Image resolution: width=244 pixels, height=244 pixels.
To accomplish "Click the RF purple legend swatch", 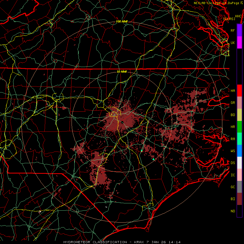I will coord(239,30).
